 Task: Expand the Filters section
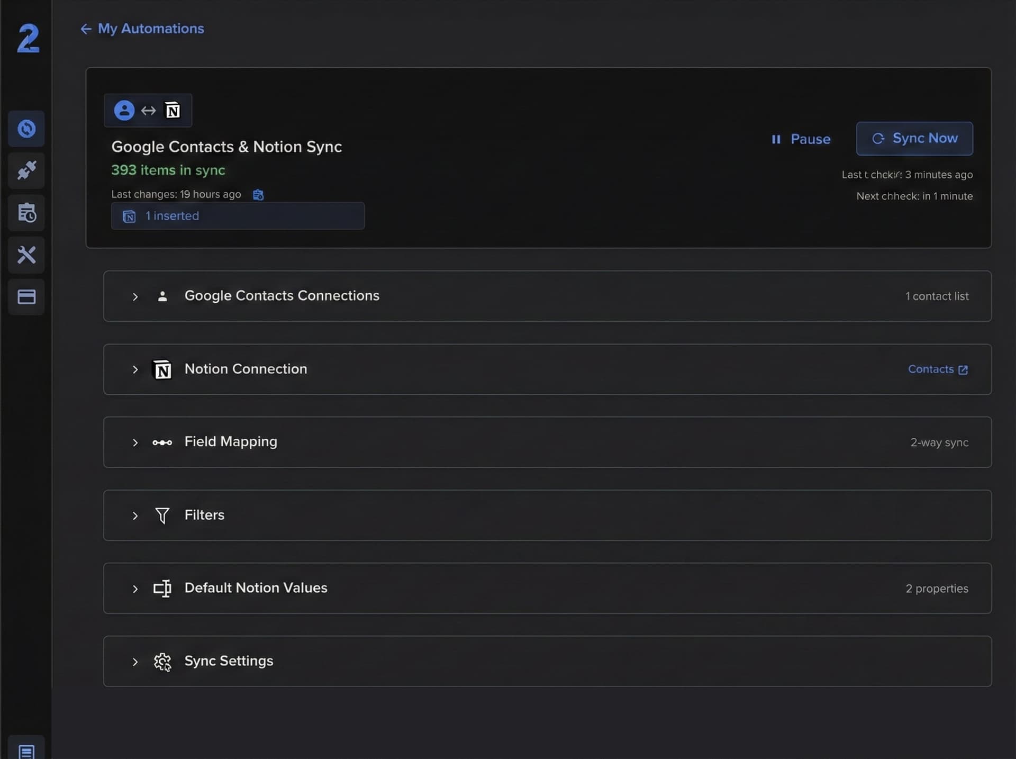[x=135, y=516]
